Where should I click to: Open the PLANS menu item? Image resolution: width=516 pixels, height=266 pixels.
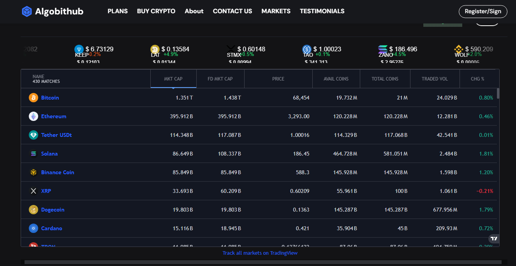(x=118, y=11)
